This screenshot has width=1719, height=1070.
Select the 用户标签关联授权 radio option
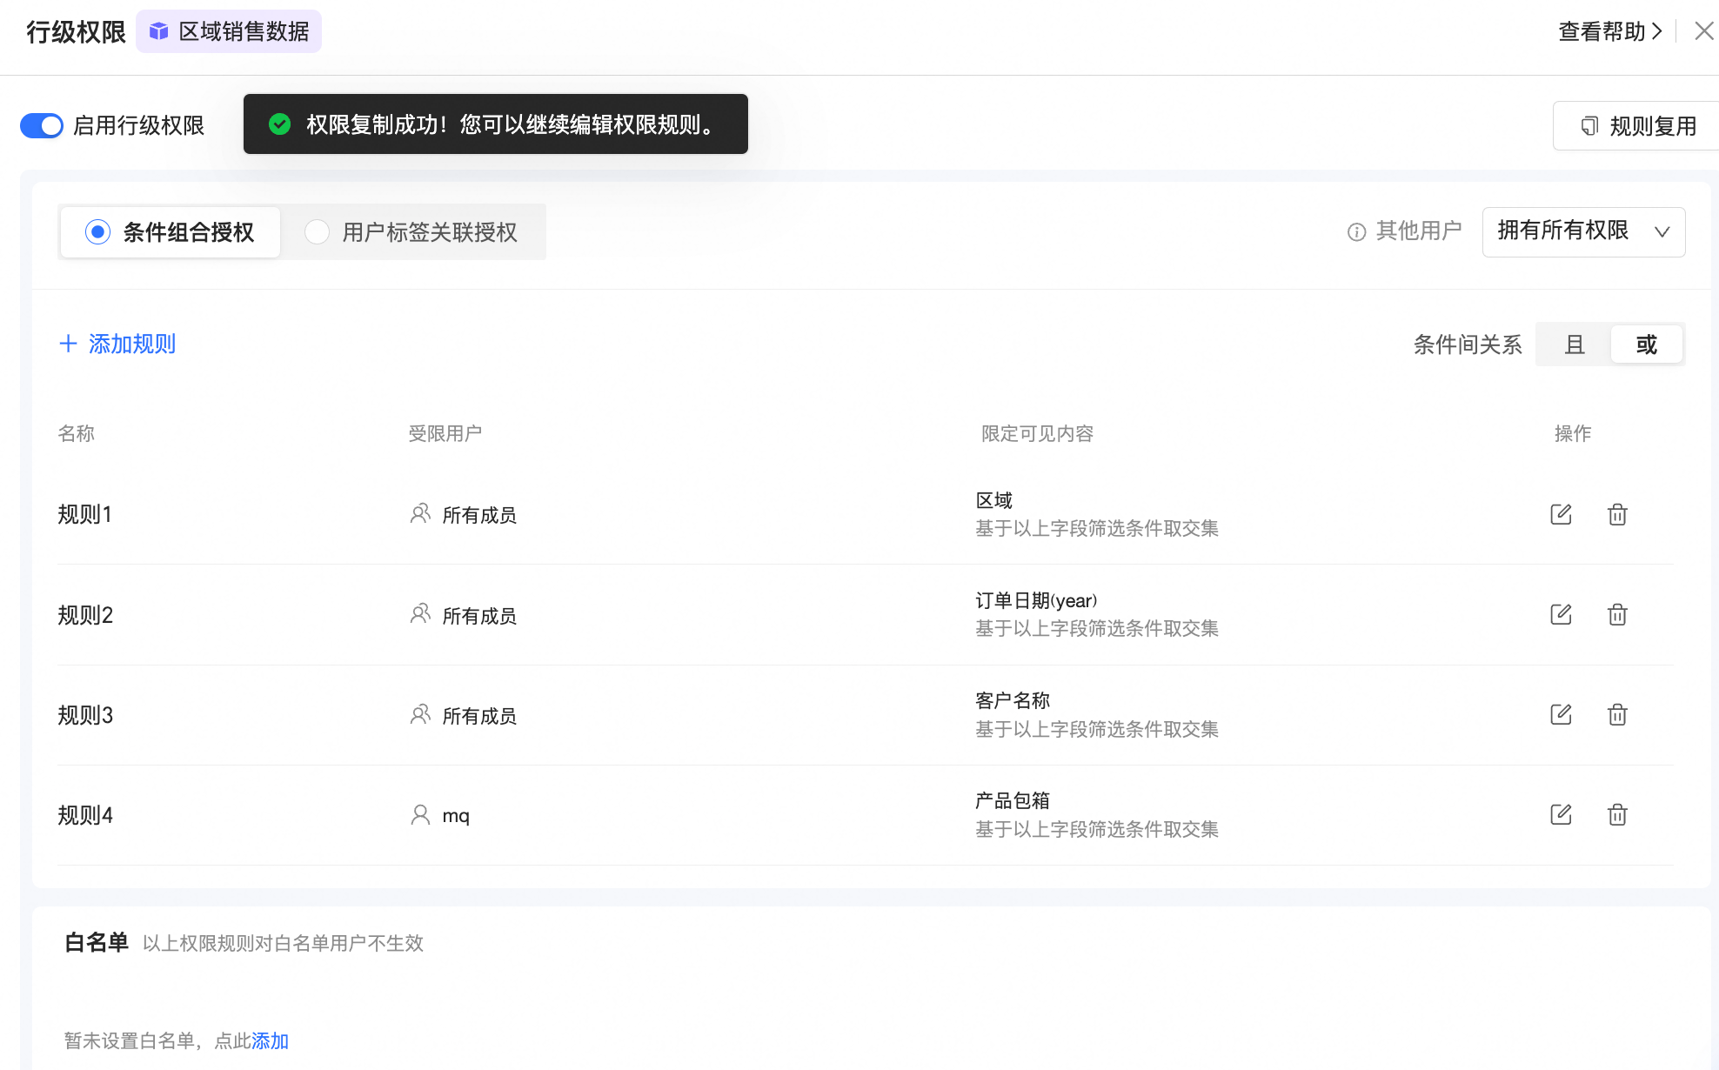pos(318,232)
